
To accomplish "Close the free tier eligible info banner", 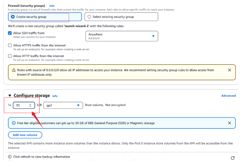I will click(x=230, y=123).
